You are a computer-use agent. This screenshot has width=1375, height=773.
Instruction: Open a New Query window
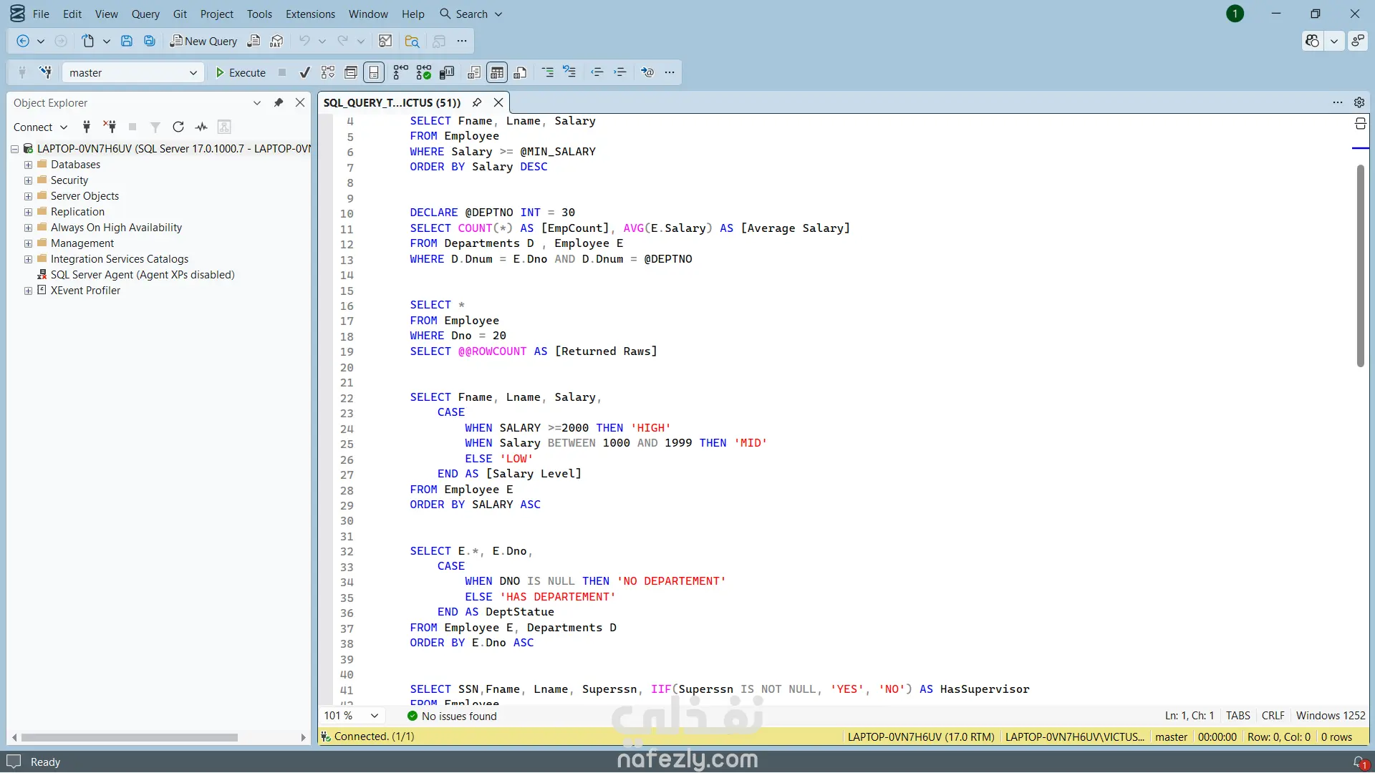coord(203,42)
